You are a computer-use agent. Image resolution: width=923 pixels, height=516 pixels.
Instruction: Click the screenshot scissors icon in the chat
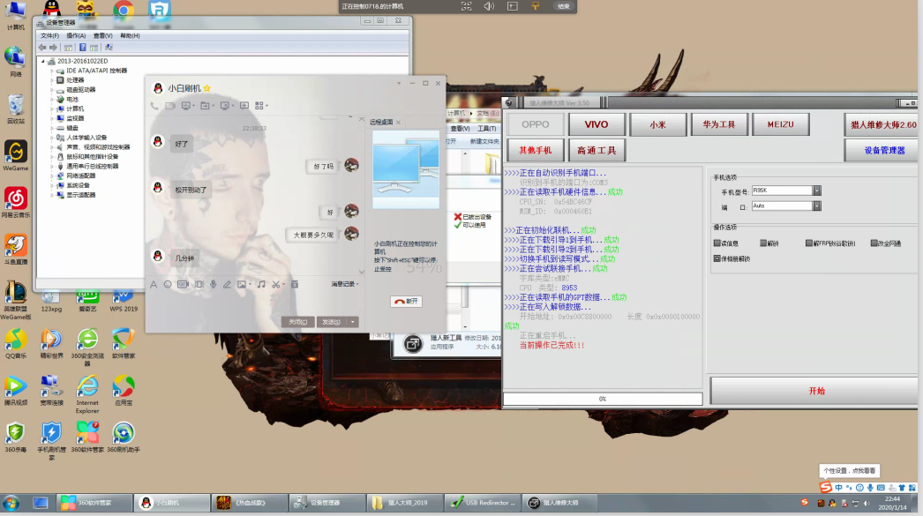[276, 285]
